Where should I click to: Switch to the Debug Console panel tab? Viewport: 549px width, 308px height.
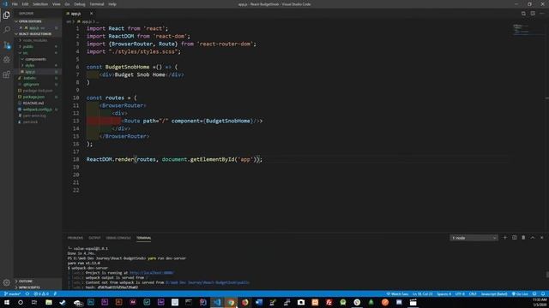tap(118, 238)
